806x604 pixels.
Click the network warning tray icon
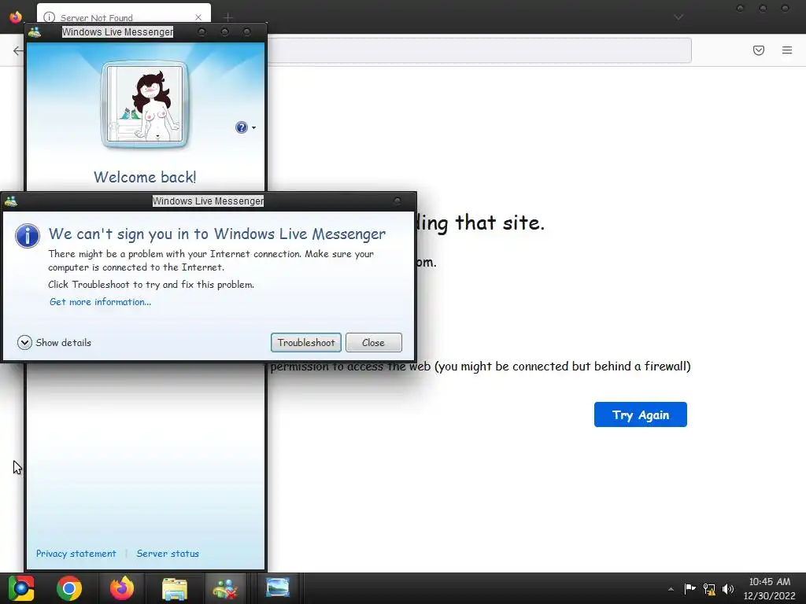(x=709, y=588)
